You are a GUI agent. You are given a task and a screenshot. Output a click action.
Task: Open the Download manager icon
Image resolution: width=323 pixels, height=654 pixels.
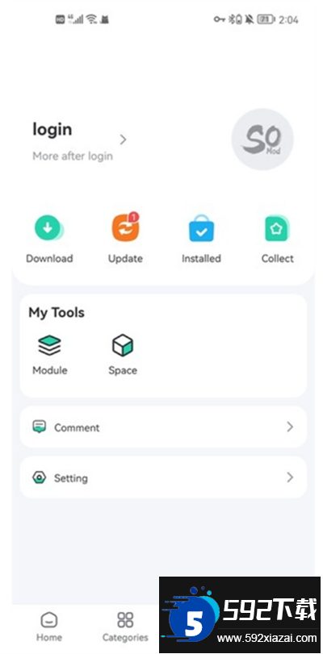[x=49, y=227]
